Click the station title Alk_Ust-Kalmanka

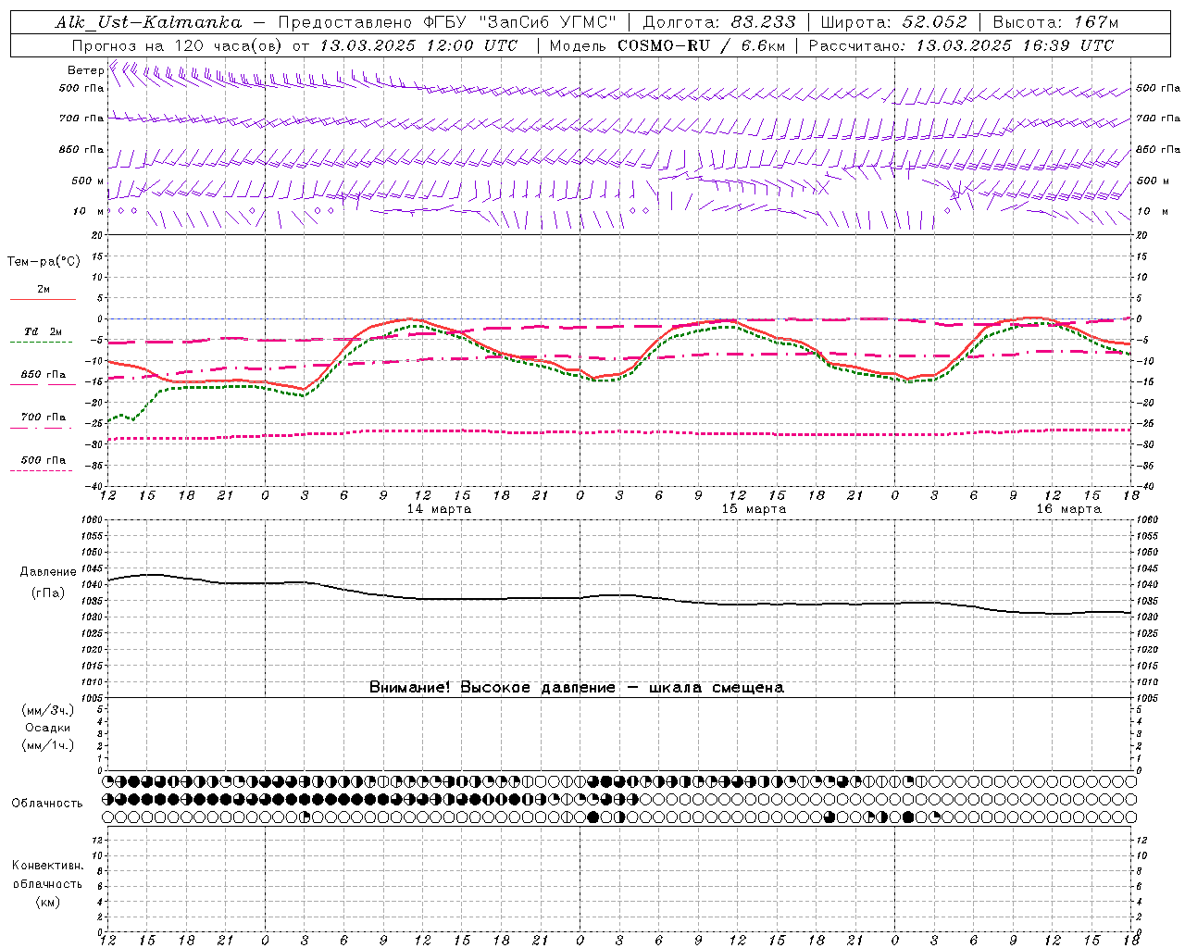(148, 22)
